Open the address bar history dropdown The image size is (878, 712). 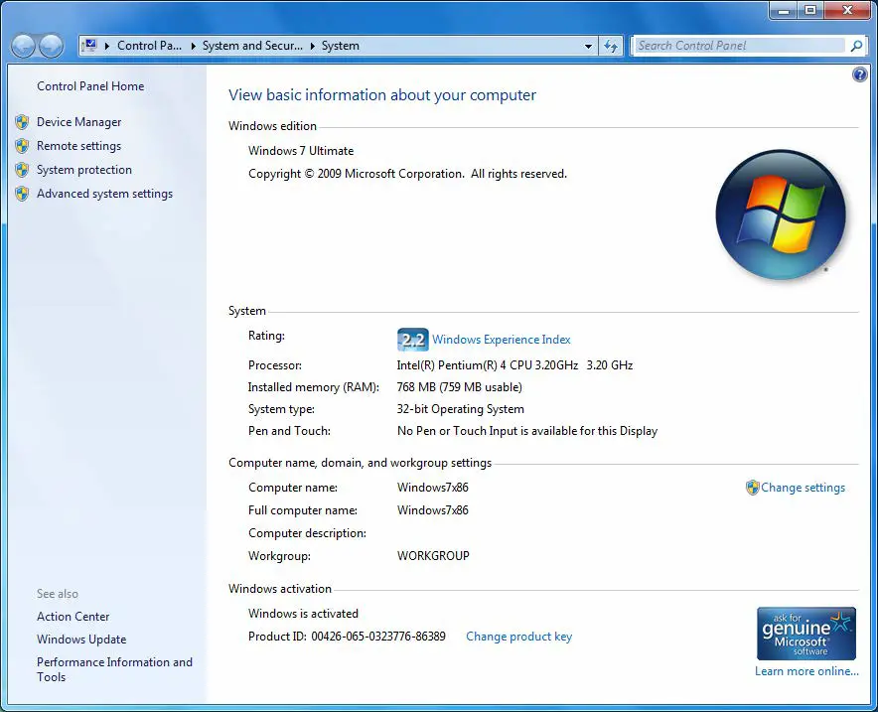coord(588,46)
